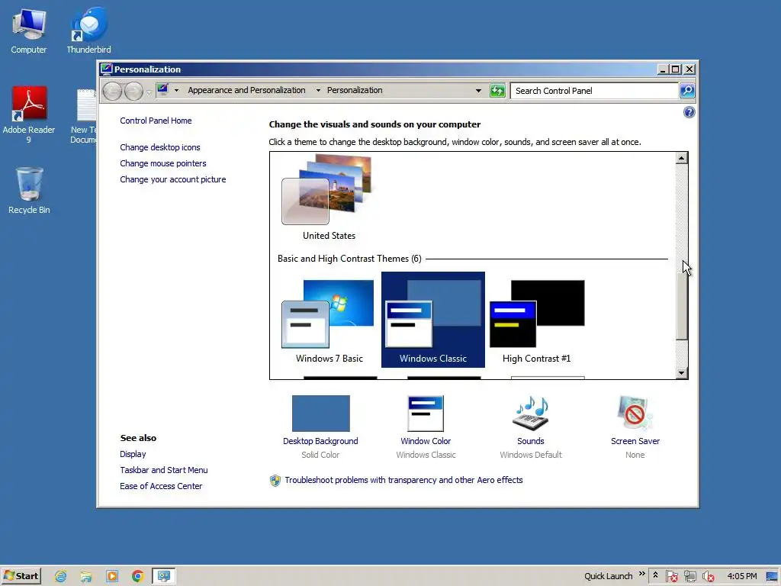Select the Thunderbird desktop shortcut
781x586 pixels.
88,30
